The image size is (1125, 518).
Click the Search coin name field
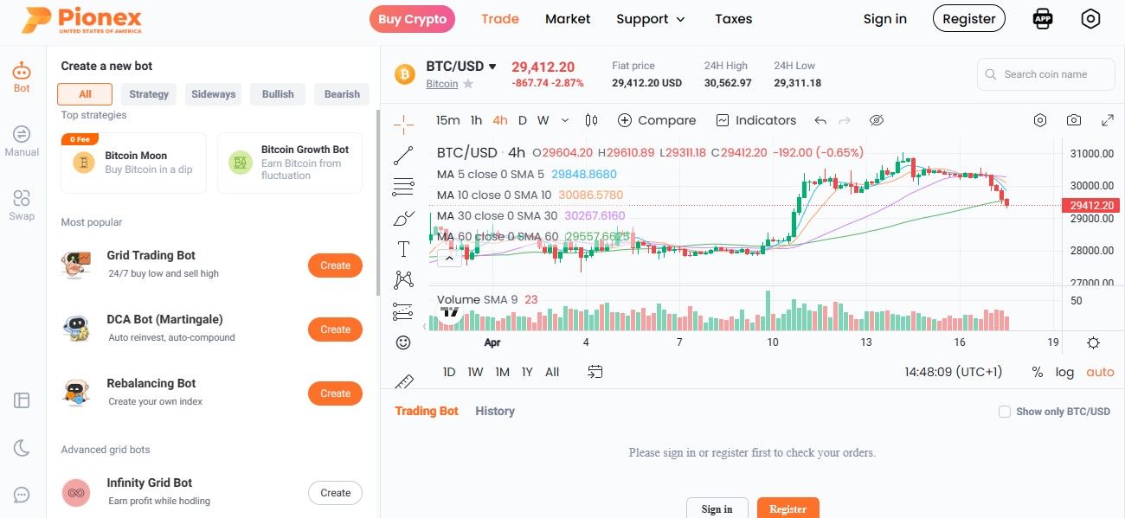1045,74
